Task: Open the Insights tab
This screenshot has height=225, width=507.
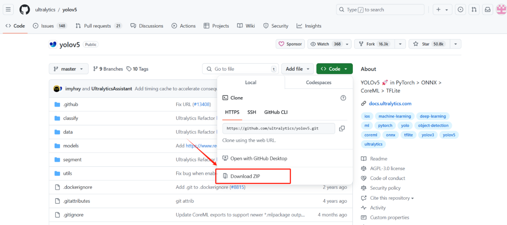Action: click(309, 26)
